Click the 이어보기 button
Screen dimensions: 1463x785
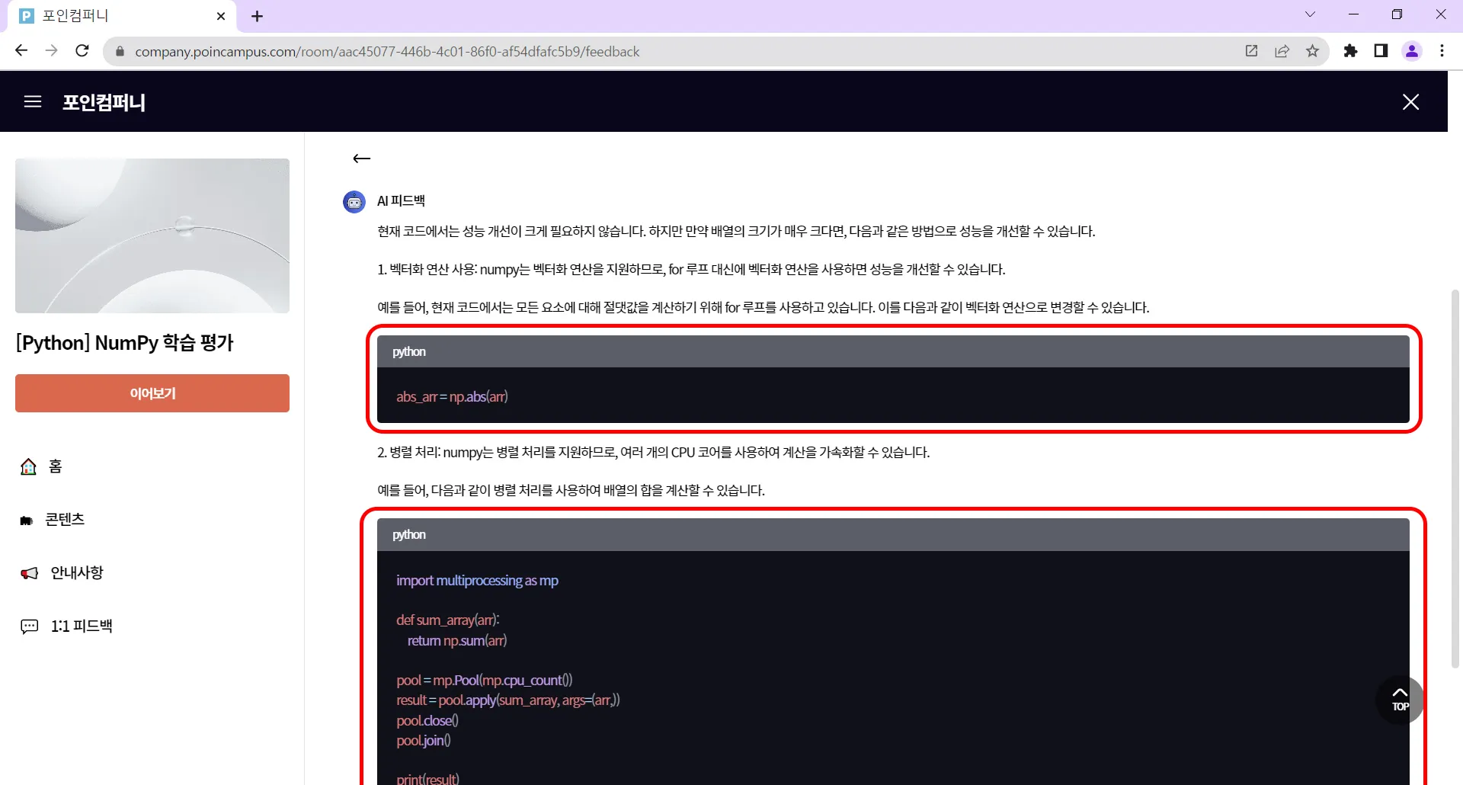152,393
